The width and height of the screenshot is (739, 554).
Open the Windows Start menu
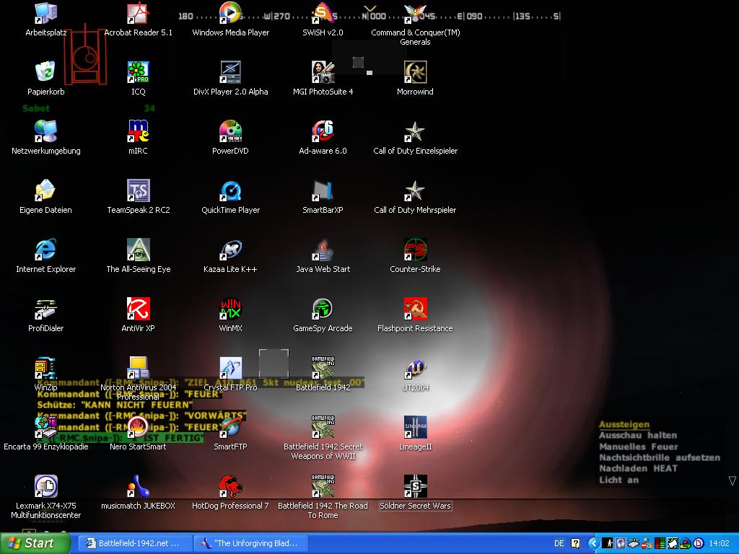pos(35,543)
